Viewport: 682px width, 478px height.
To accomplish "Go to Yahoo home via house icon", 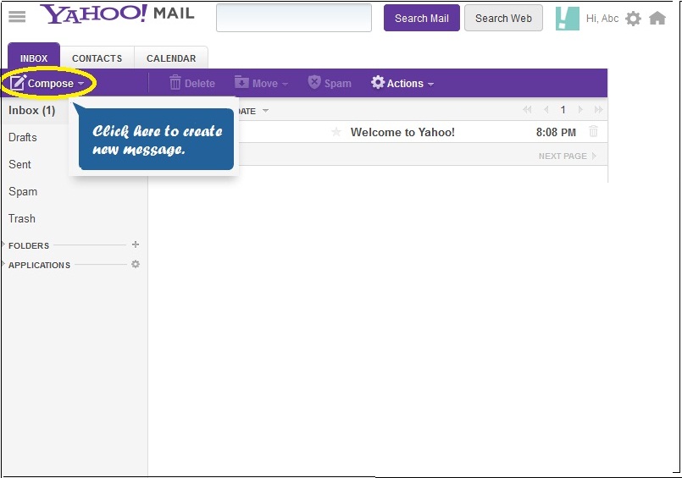I will click(x=657, y=19).
